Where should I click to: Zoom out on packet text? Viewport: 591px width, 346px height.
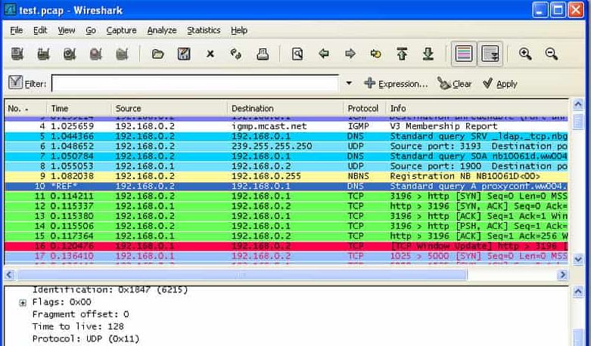point(551,54)
